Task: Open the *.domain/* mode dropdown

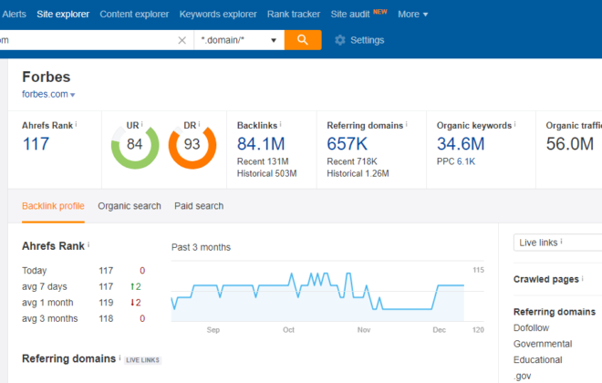Action: (239, 40)
